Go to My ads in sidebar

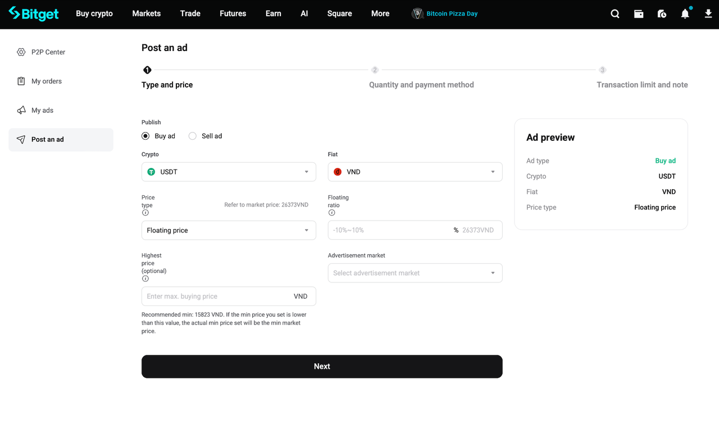[61, 111]
